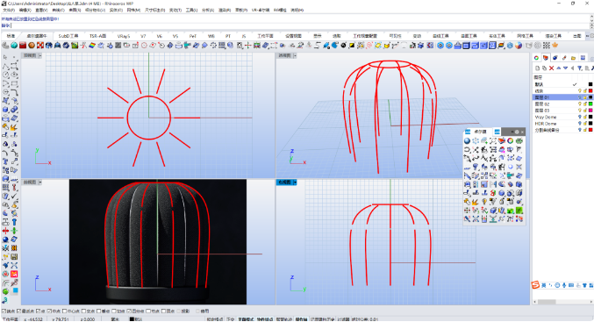Screen dimensions: 594x322
Task: Open the color wheel tab in right panel
Action: (x=536, y=58)
